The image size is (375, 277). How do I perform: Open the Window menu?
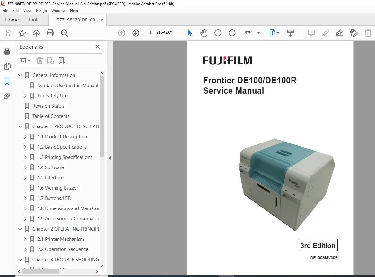pyautogui.click(x=58, y=11)
